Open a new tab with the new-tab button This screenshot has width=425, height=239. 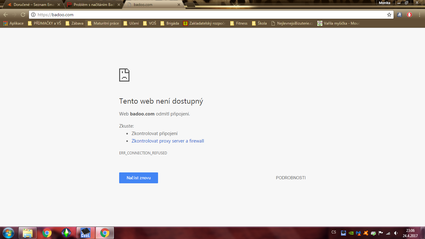pyautogui.click(x=191, y=5)
